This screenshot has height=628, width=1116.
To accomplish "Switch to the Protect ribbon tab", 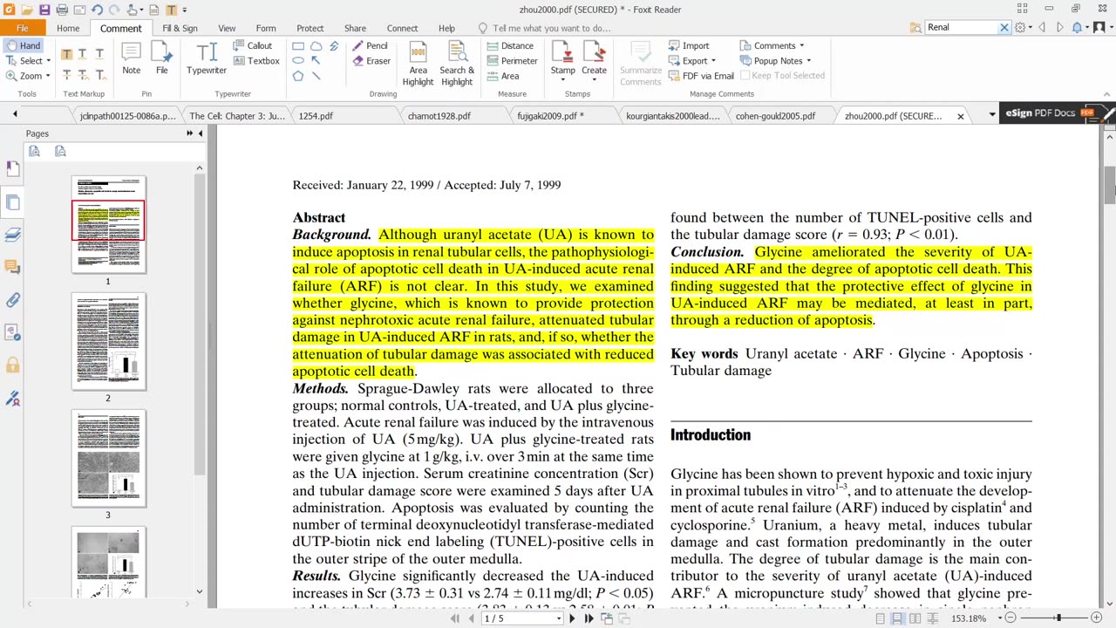I will pos(310,28).
